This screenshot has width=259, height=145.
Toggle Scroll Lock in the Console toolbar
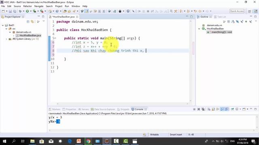coord(213,109)
